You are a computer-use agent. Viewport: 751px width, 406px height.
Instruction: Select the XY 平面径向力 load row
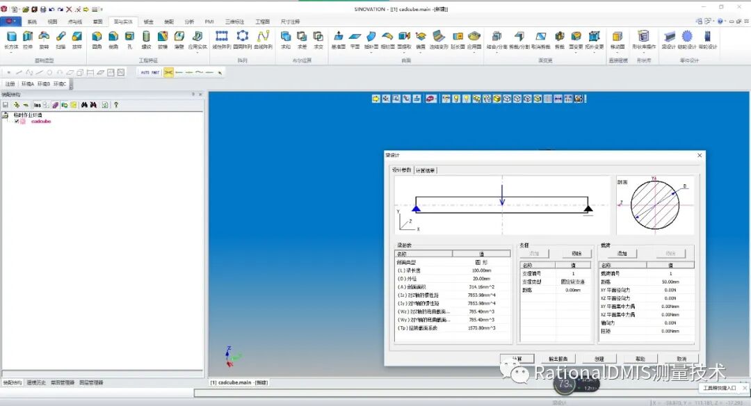646,290
